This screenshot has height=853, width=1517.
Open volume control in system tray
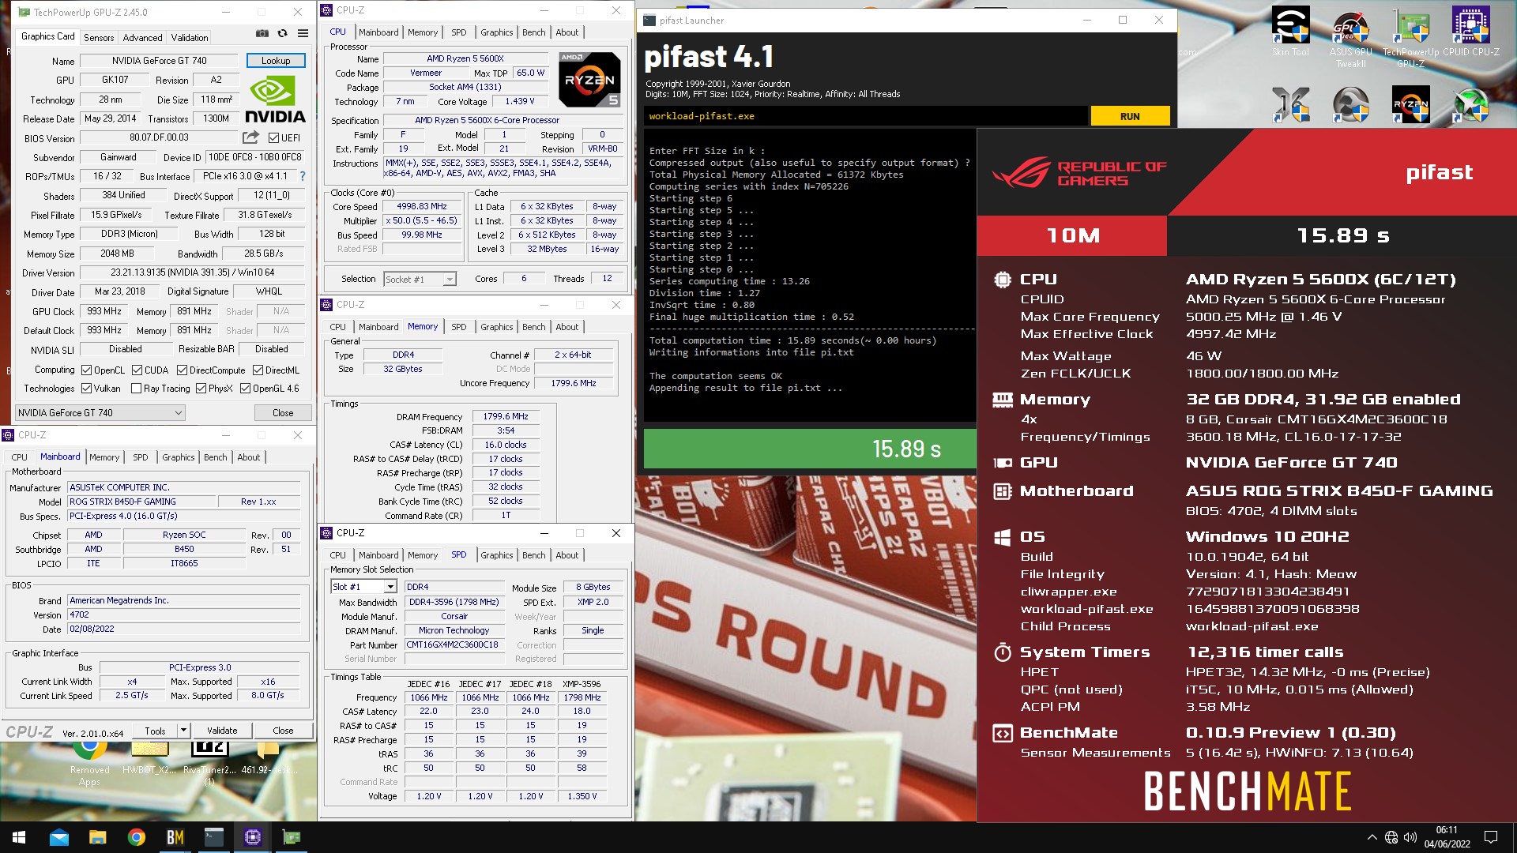(1410, 837)
